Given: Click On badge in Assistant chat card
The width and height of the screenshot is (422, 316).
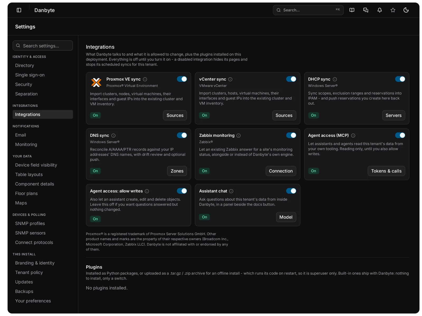Looking at the screenshot, I should [x=204, y=217].
